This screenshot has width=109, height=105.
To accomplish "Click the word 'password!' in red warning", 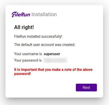I will click(22, 74).
